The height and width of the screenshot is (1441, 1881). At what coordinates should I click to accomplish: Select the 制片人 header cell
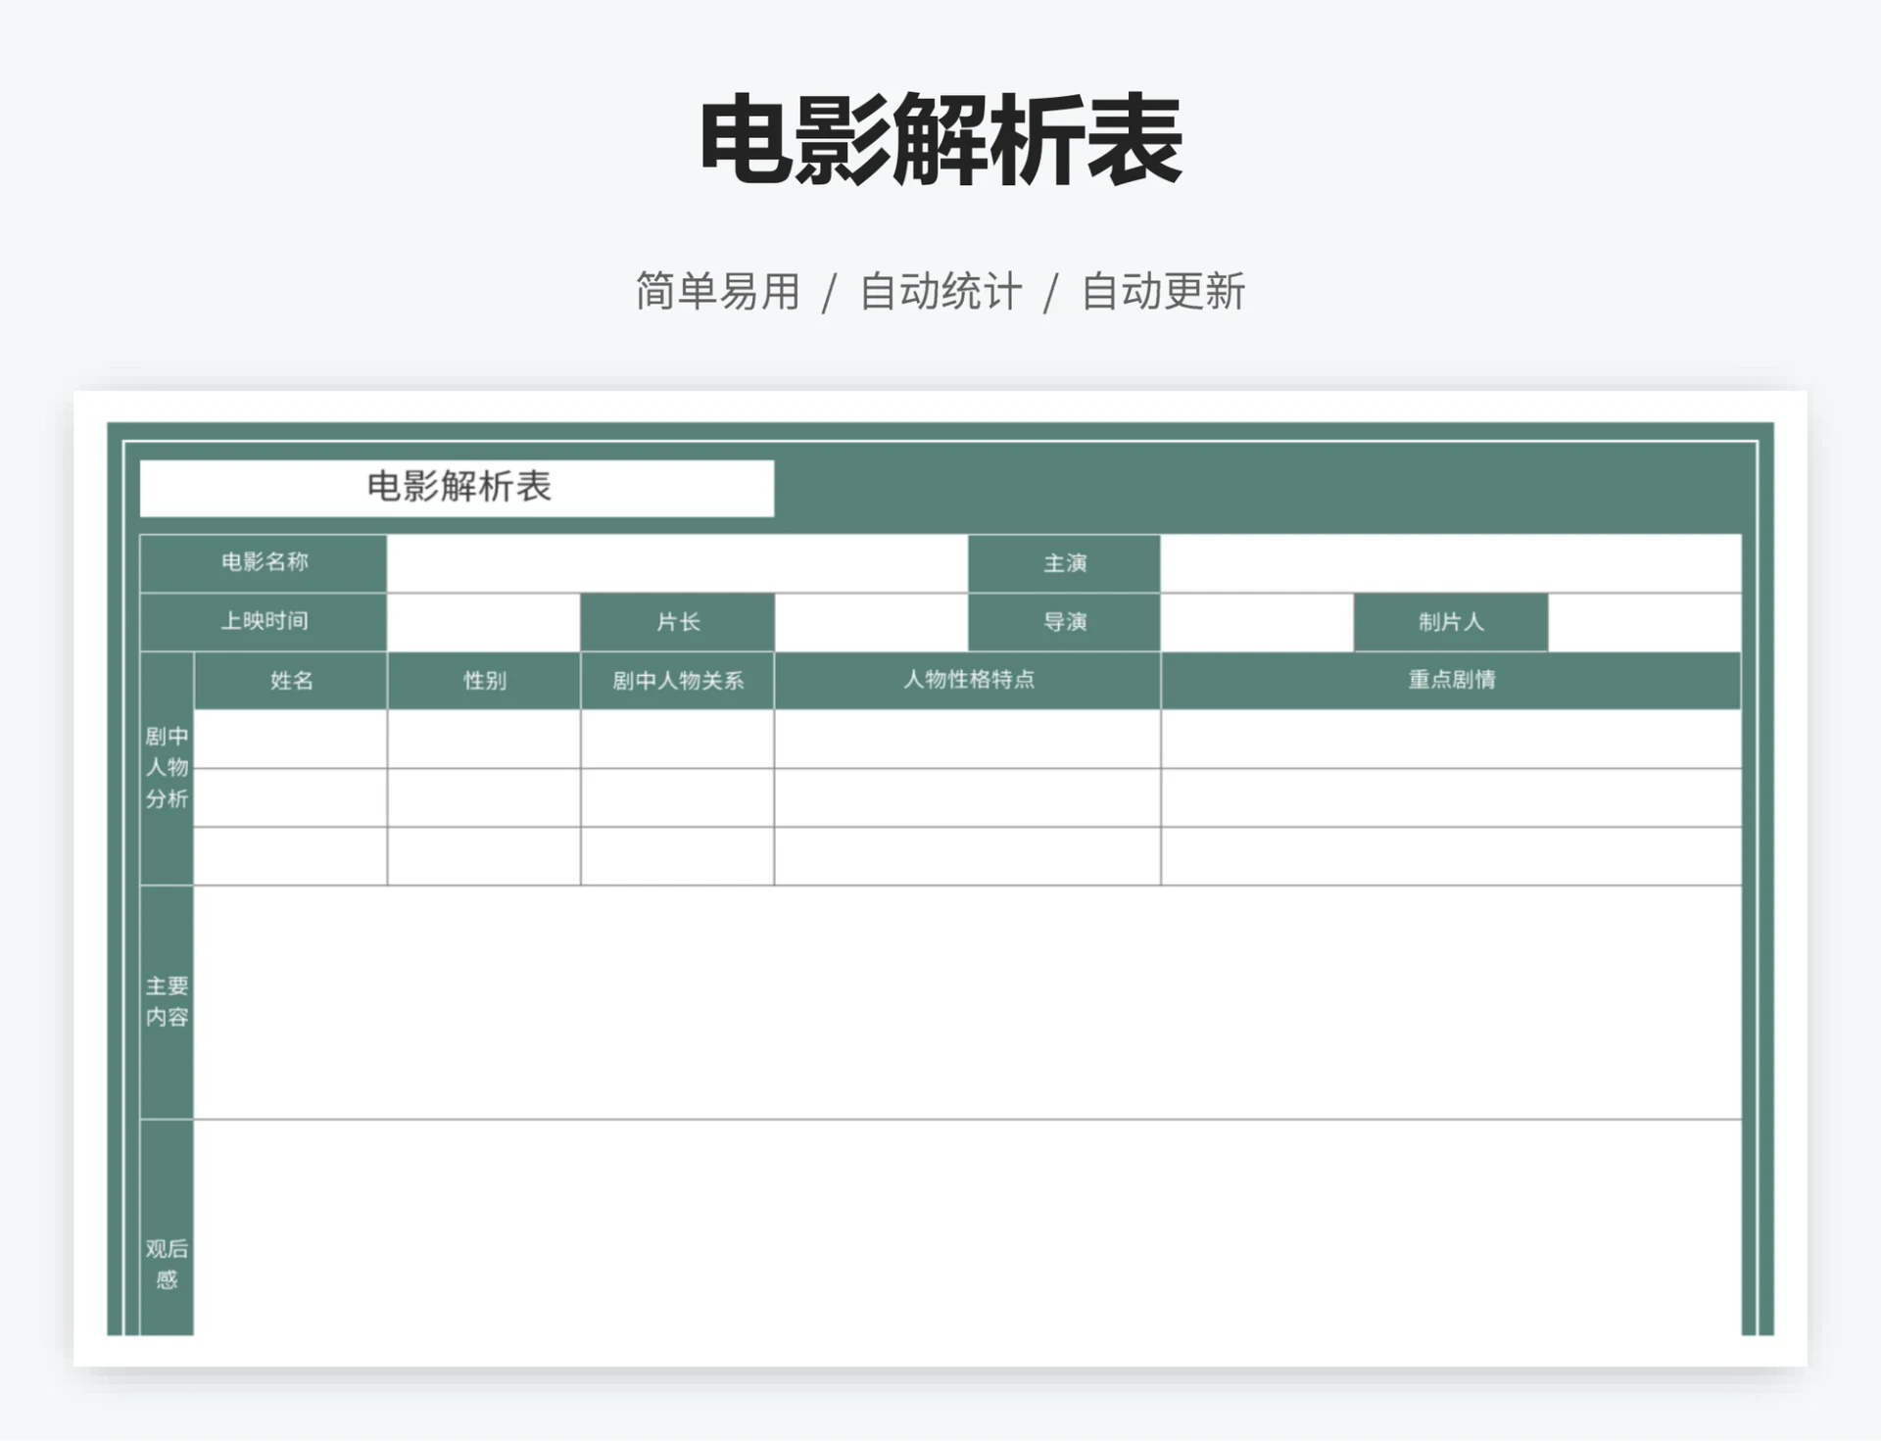(1451, 622)
